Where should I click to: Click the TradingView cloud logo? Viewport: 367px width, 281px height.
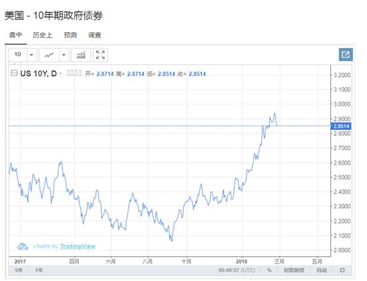(22, 246)
